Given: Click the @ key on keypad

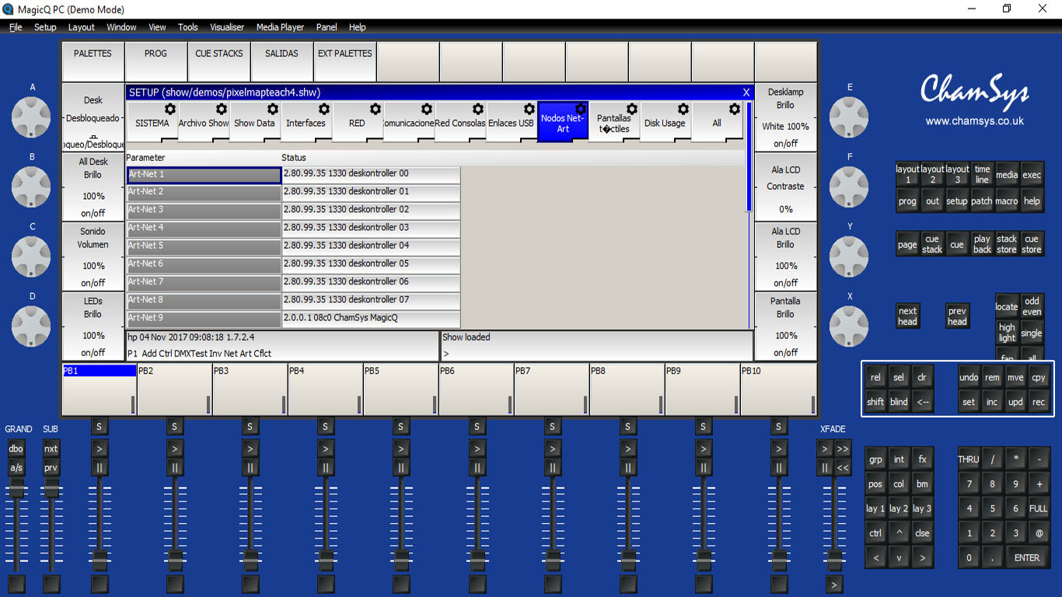Looking at the screenshot, I should pyautogui.click(x=1039, y=533).
